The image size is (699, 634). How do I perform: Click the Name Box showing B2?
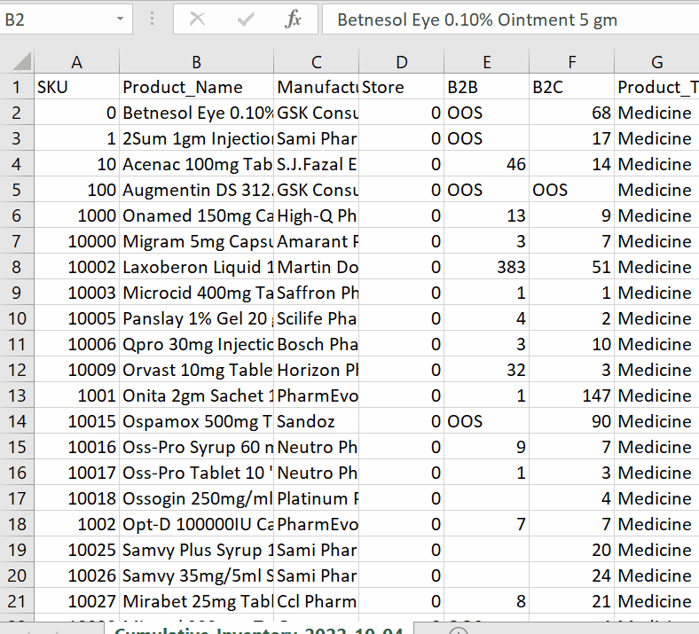tap(56, 20)
